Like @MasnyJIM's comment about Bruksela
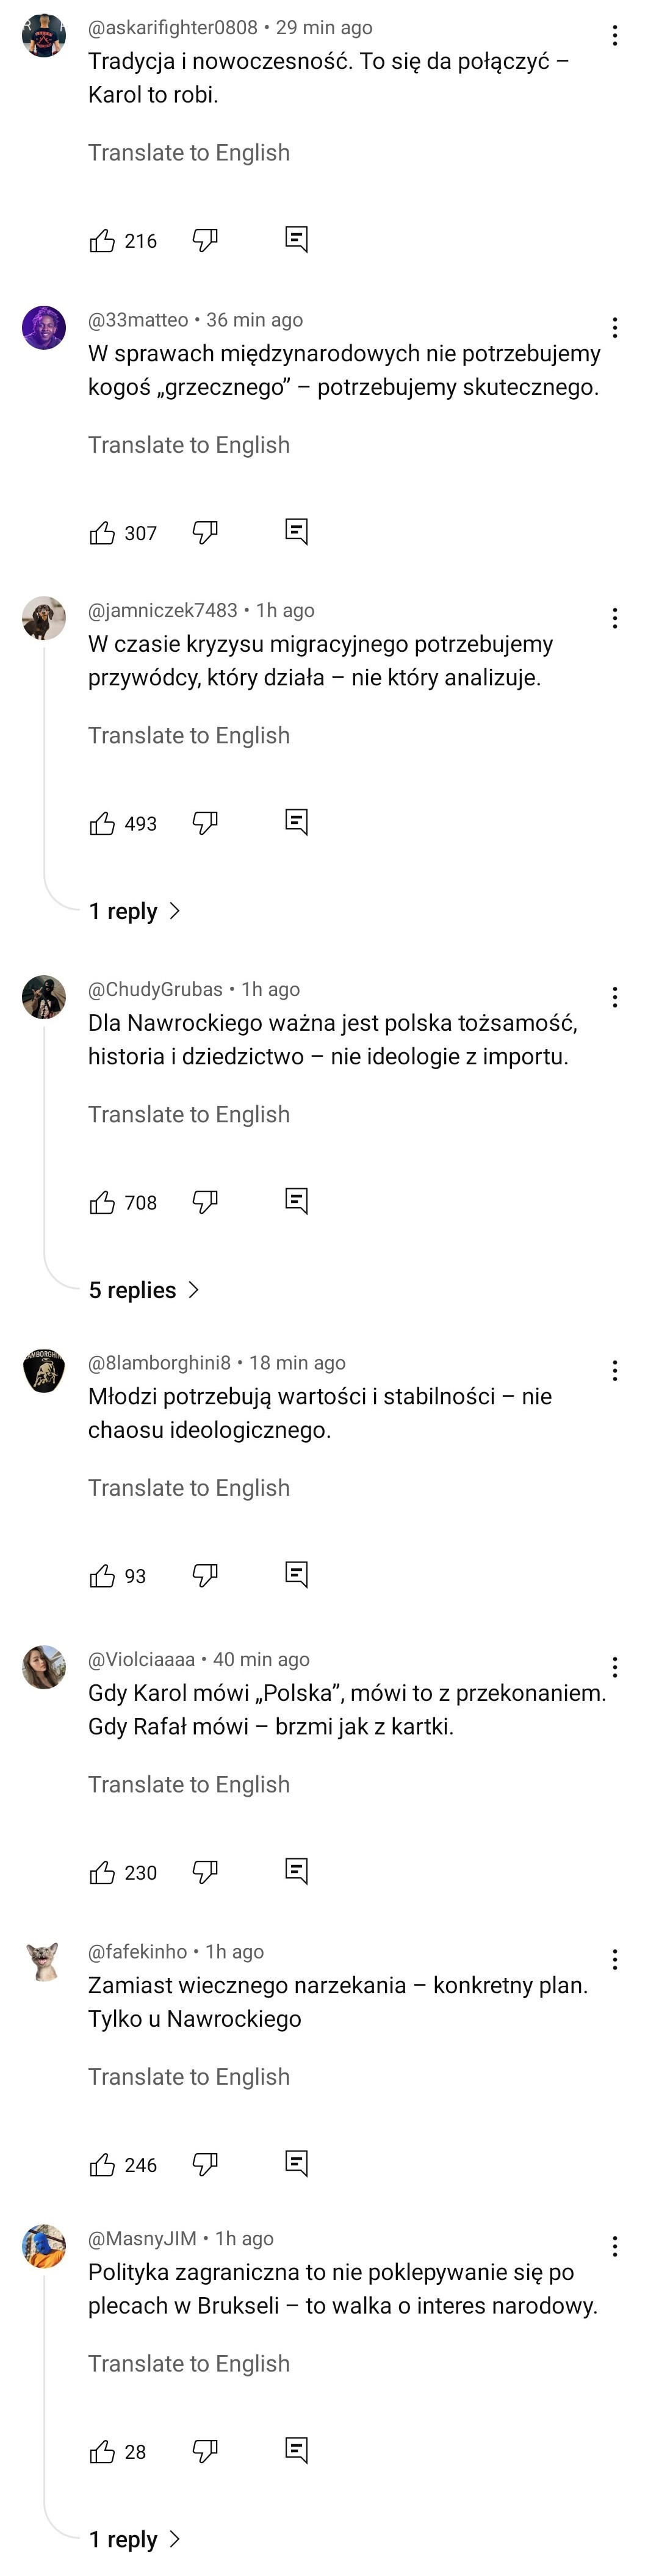659x2576 pixels. pyautogui.click(x=102, y=2451)
